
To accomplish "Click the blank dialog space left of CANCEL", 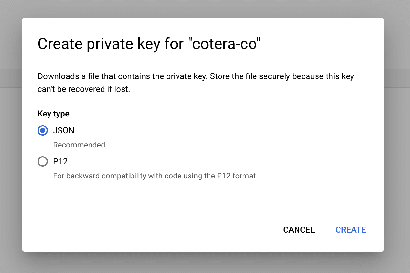I will (162, 230).
